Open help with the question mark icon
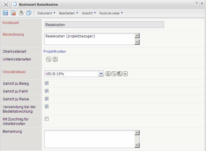 (x=196, y=3)
